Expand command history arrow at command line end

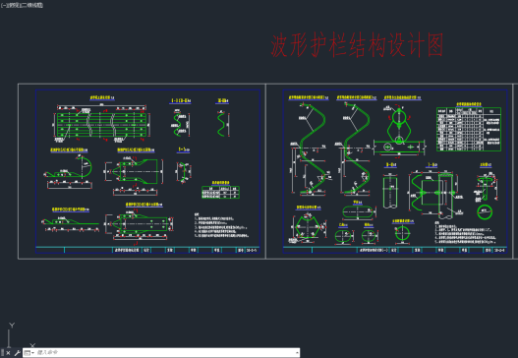click(297, 353)
